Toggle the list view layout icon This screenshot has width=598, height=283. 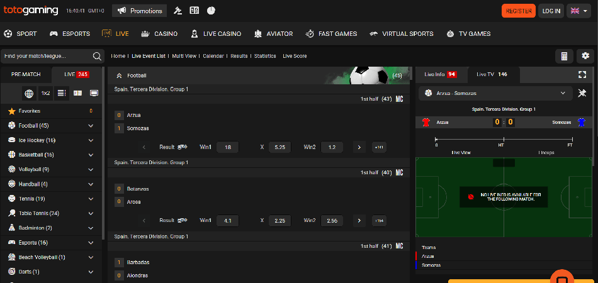click(x=62, y=93)
